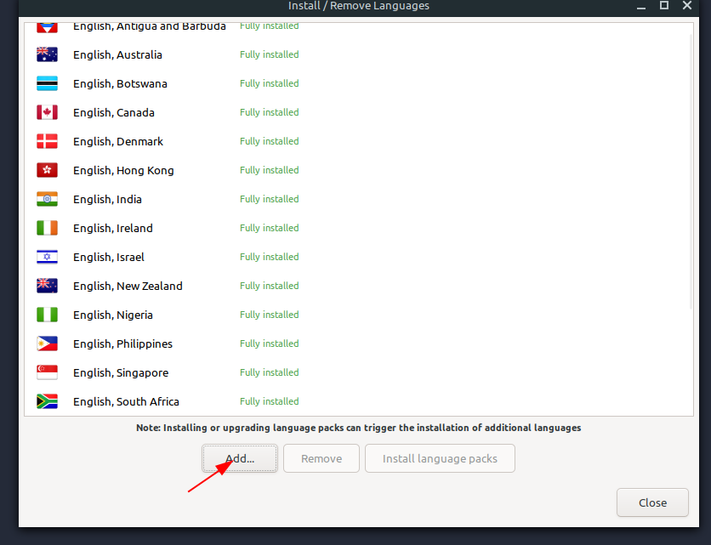Click the India flag icon

click(x=47, y=200)
